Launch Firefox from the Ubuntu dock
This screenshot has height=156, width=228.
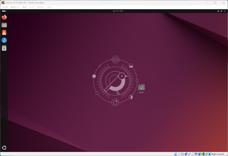tap(4, 17)
